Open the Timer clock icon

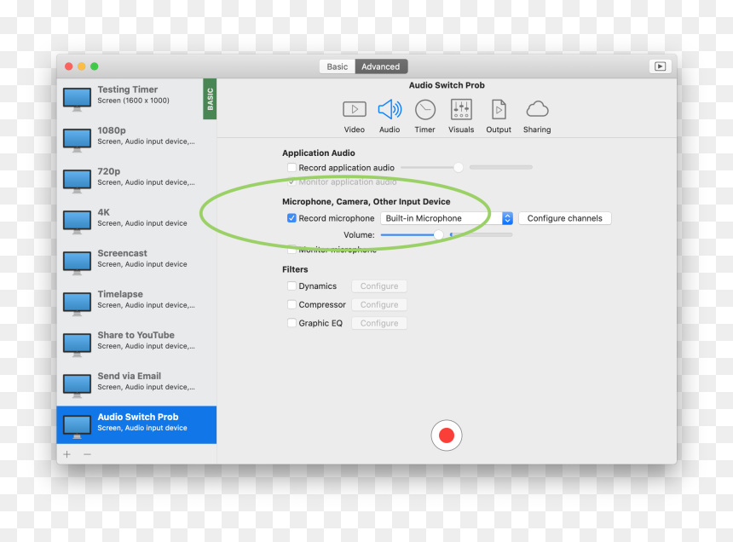pos(425,110)
